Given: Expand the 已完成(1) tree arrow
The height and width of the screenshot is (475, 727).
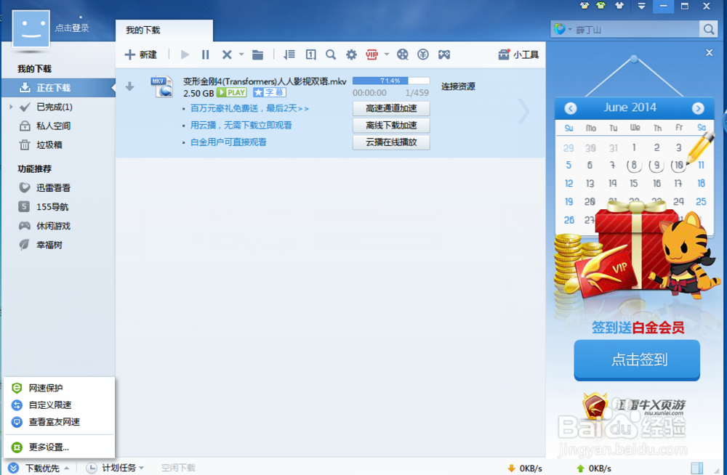Looking at the screenshot, I should coord(11,107).
